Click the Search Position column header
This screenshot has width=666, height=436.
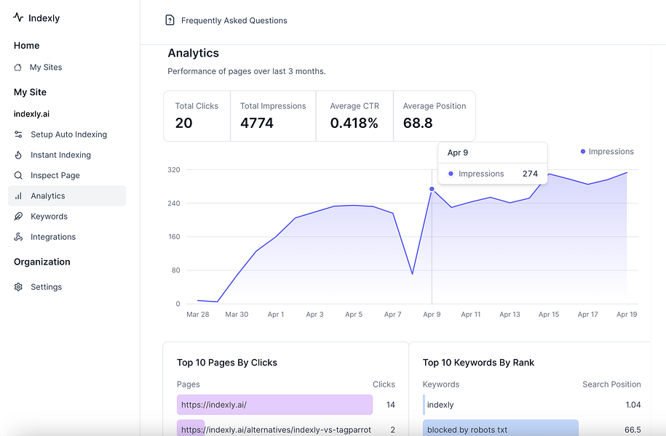pos(611,384)
